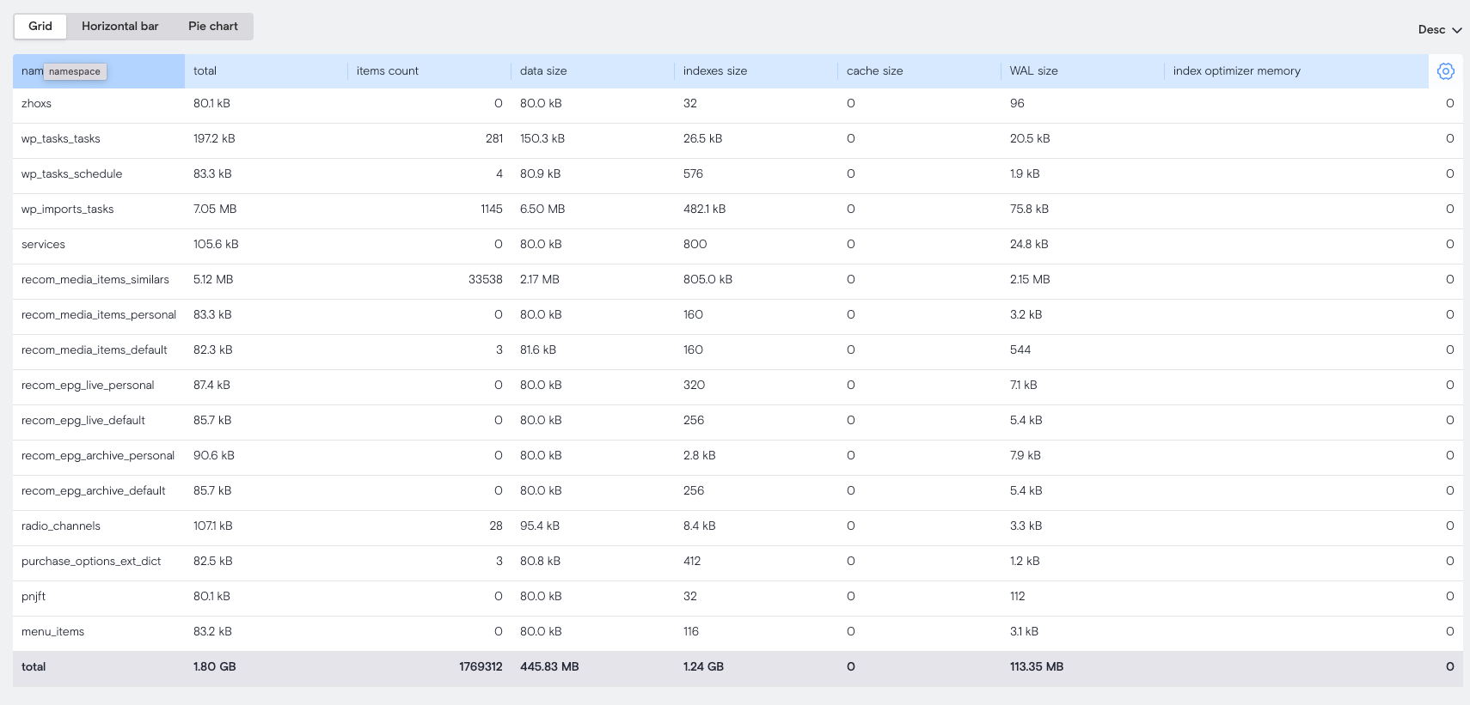Image resolution: width=1470 pixels, height=705 pixels.
Task: Switch to the Grid view tab
Action: coord(40,26)
